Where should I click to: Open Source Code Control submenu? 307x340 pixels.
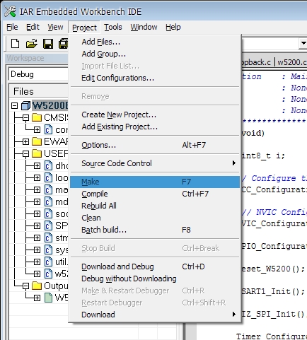(x=155, y=163)
